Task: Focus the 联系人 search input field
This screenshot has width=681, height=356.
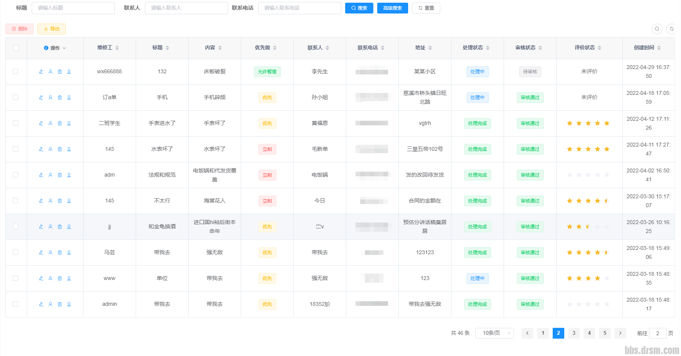Action: (x=186, y=8)
